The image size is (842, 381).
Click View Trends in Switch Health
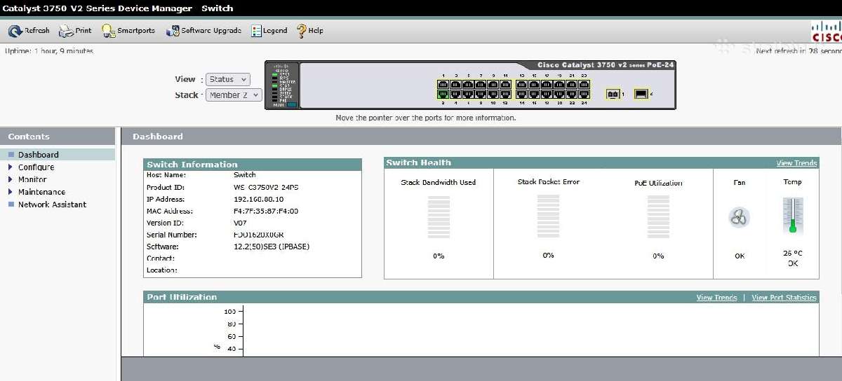pos(796,163)
